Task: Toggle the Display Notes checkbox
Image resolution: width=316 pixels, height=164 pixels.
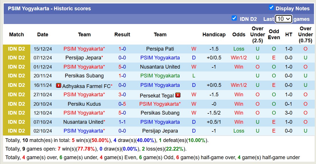Action: click(x=271, y=8)
